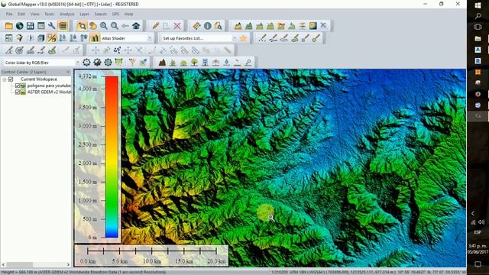The image size is (489, 275).
Task: Toggle the poligono para youtube layer checkbox
Action: click(18, 86)
